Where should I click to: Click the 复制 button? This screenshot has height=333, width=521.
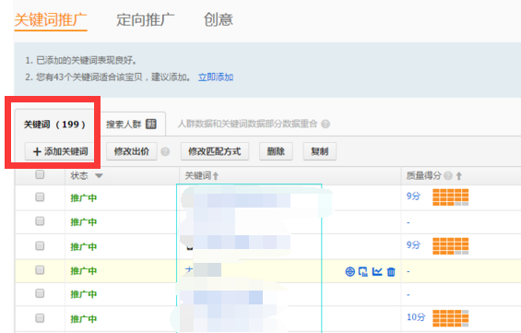320,151
